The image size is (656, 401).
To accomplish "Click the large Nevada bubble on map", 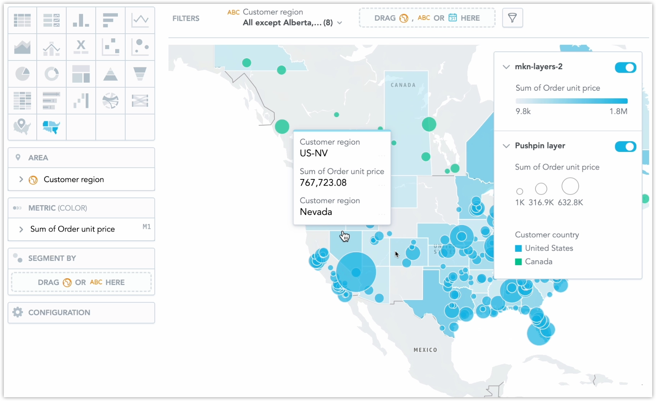I will coord(356,272).
